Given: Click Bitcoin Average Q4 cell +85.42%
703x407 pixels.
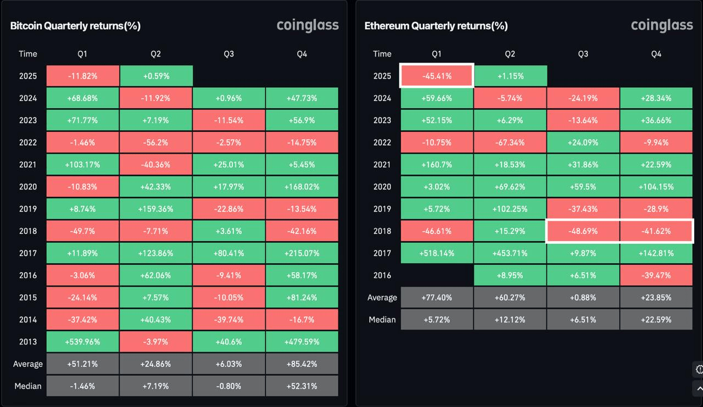Looking at the screenshot, I should pos(302,364).
